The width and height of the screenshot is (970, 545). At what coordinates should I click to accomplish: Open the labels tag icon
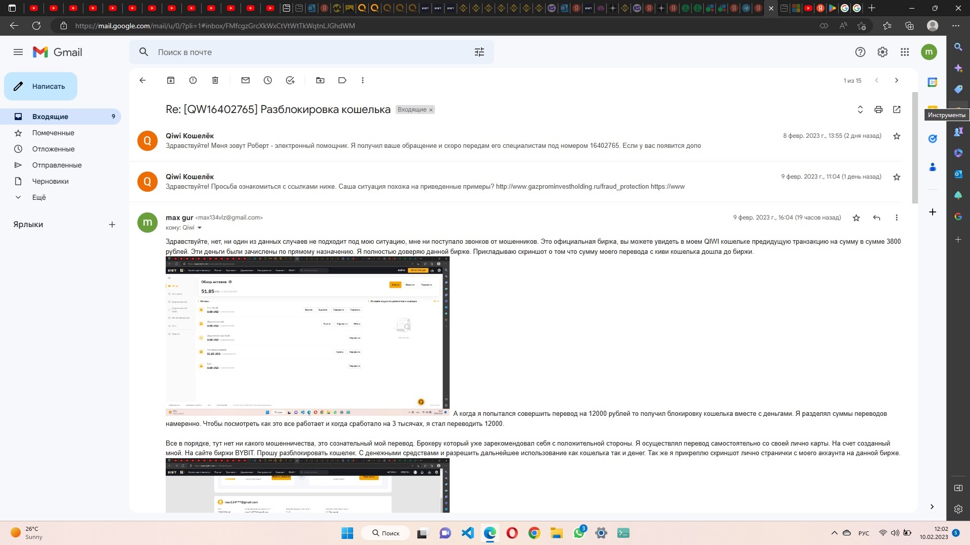click(x=343, y=80)
